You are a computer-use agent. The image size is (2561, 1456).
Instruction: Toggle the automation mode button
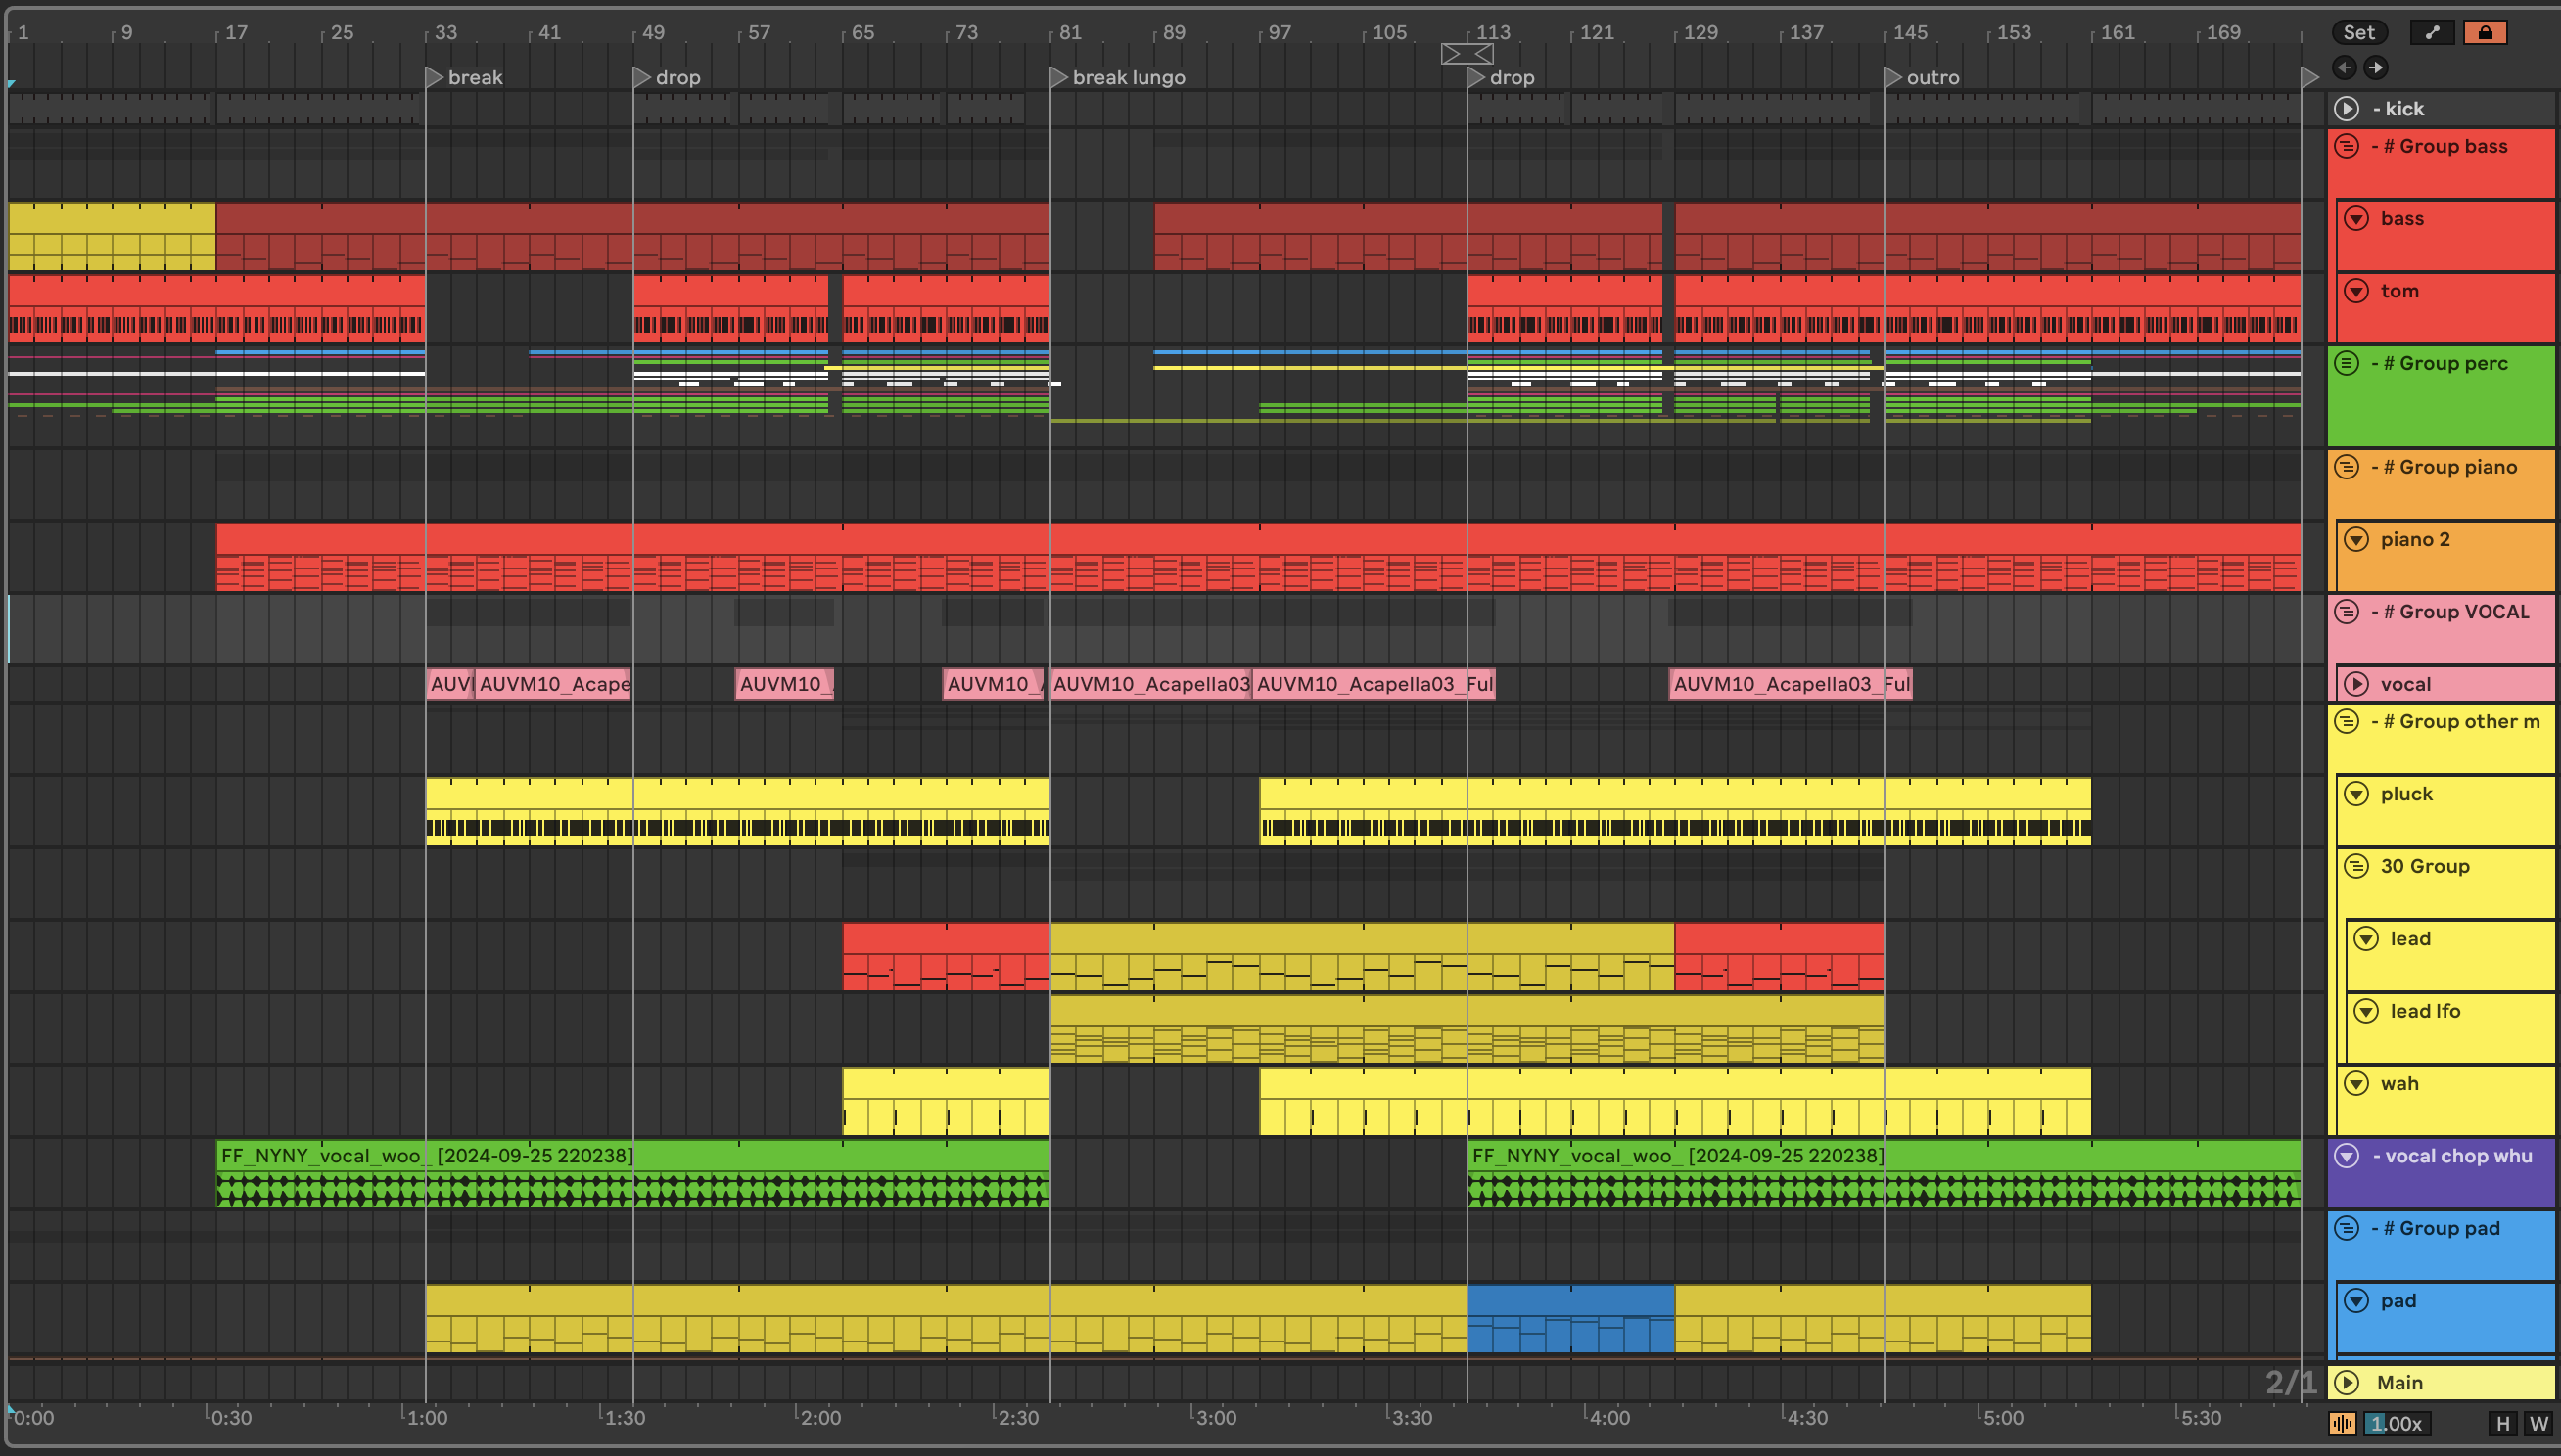pyautogui.click(x=2432, y=32)
